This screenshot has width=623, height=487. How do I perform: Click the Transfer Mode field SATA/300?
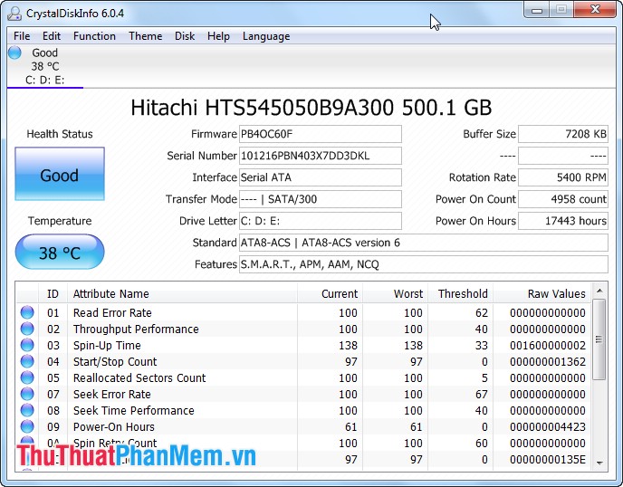pos(321,199)
